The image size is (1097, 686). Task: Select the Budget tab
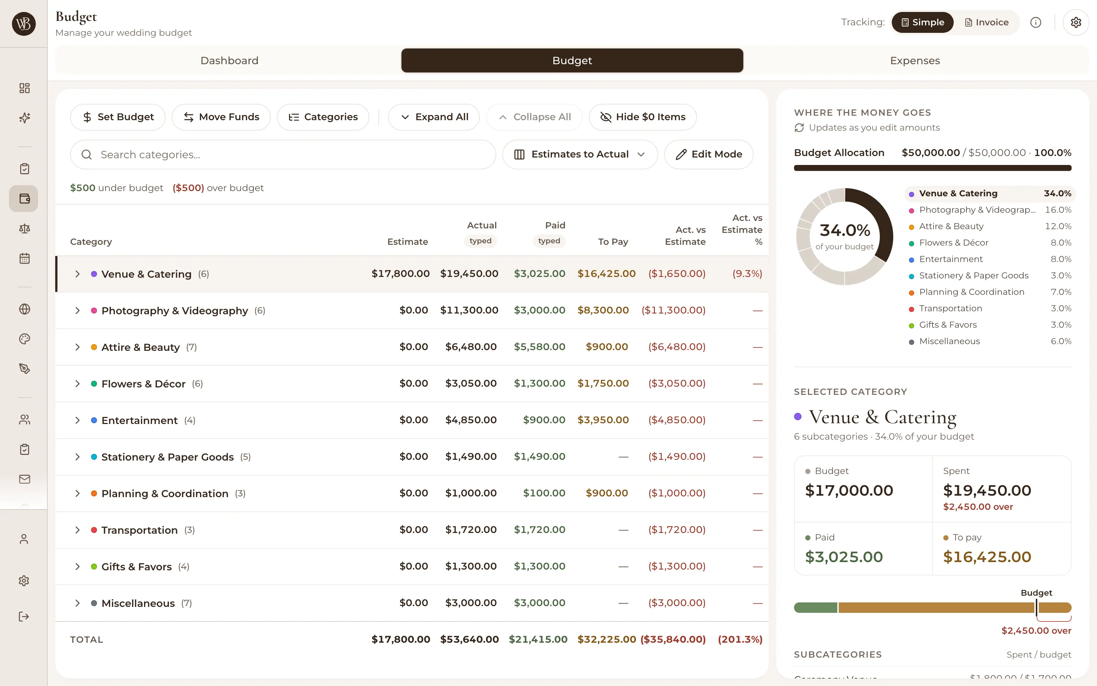click(x=572, y=60)
